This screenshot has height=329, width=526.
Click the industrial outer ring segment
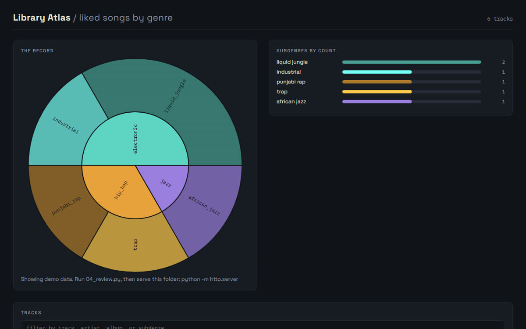pyautogui.click(x=66, y=125)
